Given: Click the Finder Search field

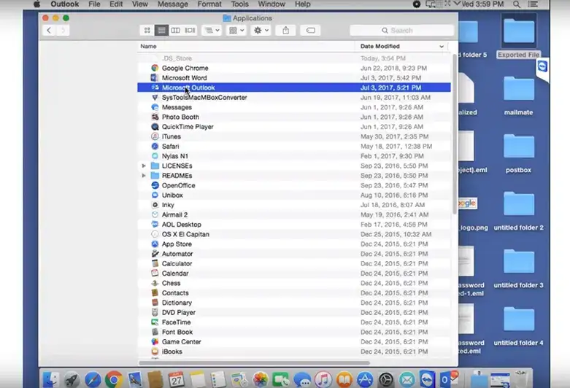Looking at the screenshot, I should (401, 31).
